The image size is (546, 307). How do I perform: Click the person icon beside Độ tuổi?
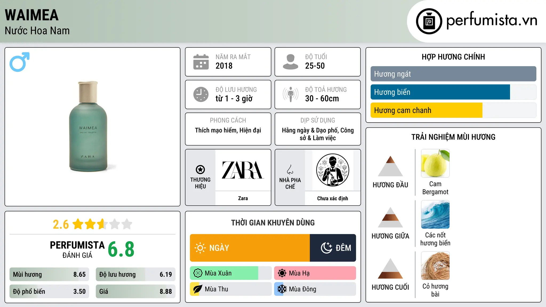click(x=290, y=62)
